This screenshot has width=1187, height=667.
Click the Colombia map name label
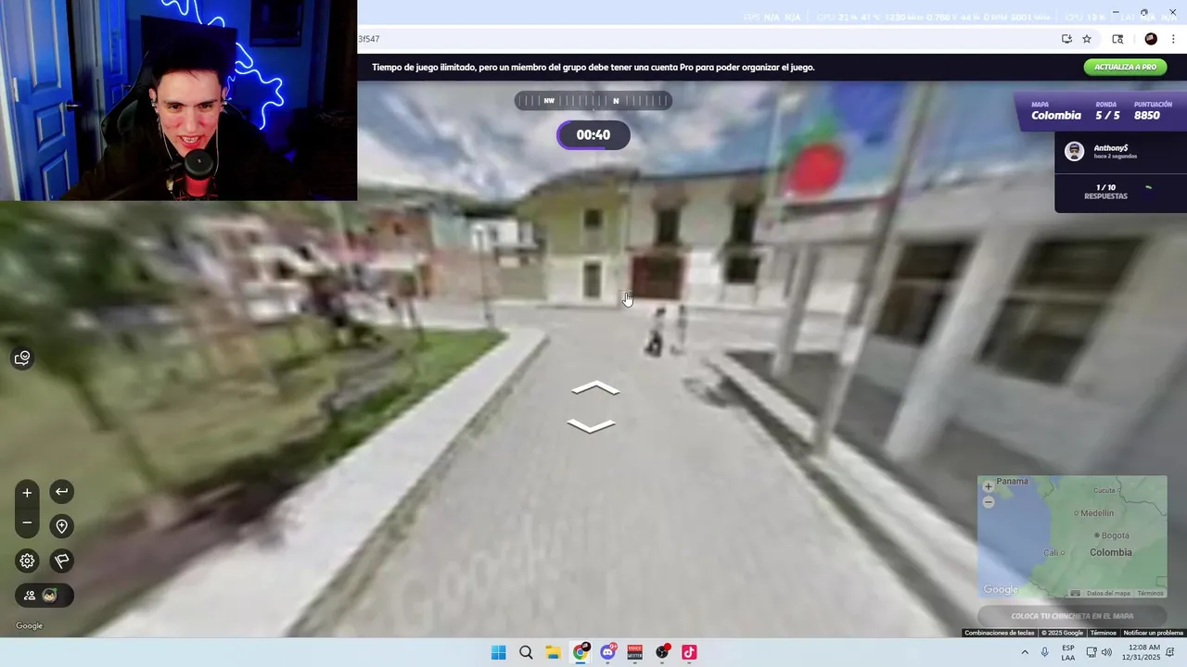(x=1056, y=116)
